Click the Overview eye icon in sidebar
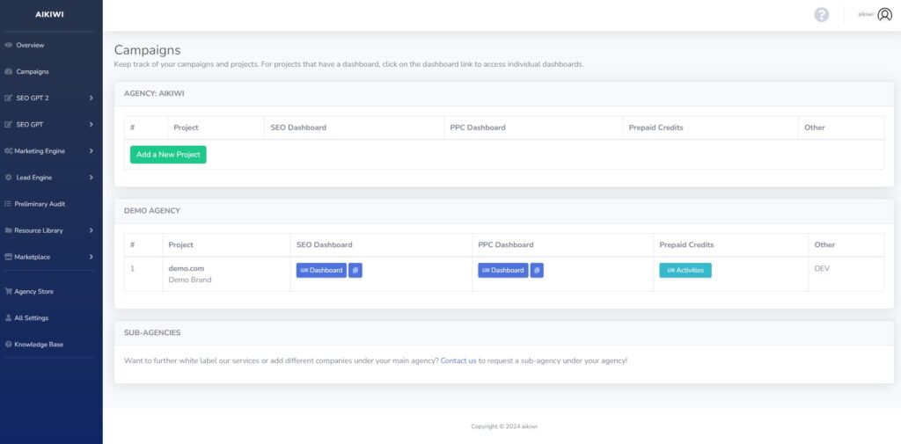The image size is (901, 444). pos(9,46)
